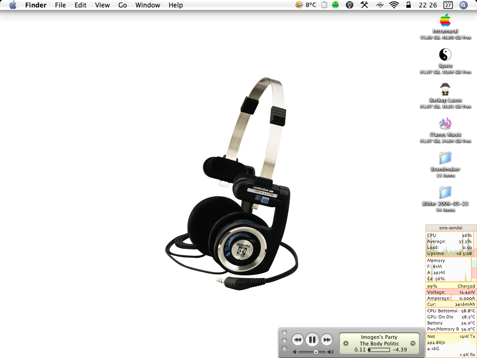The image size is (477, 358).
Task: Click the round dark menu bar icon
Action: click(349, 5)
